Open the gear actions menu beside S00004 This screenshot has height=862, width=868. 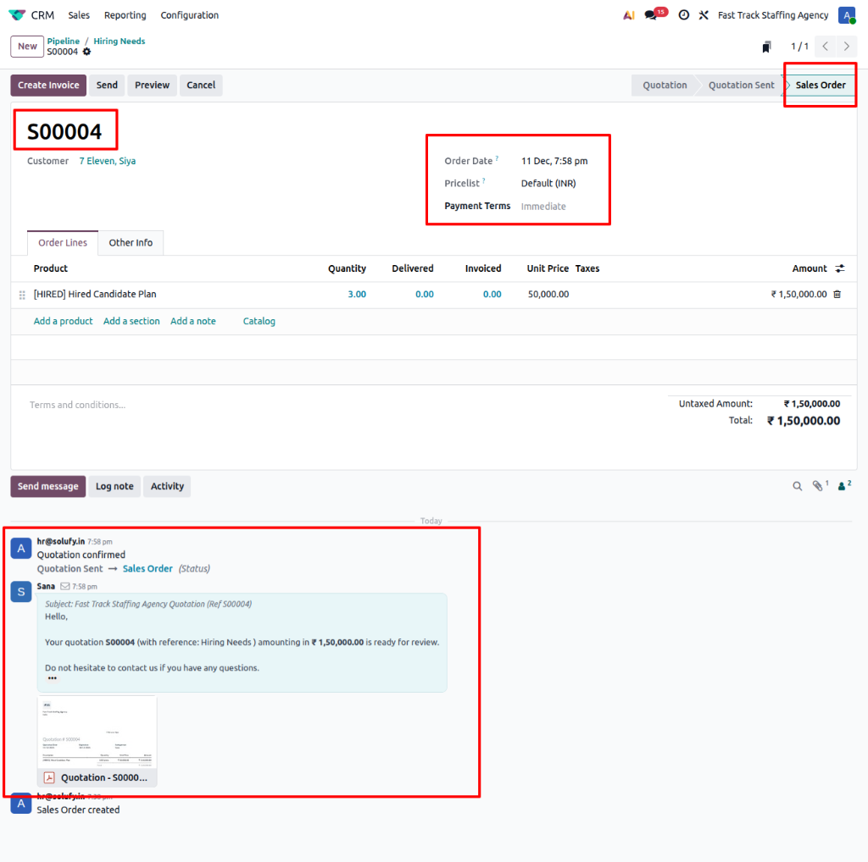pyautogui.click(x=86, y=52)
